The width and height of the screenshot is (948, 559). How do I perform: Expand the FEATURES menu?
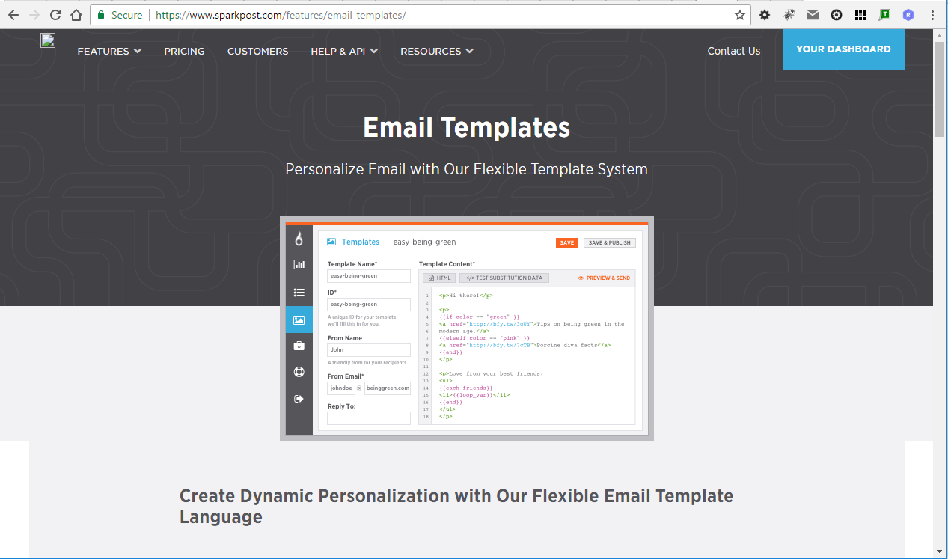point(109,51)
